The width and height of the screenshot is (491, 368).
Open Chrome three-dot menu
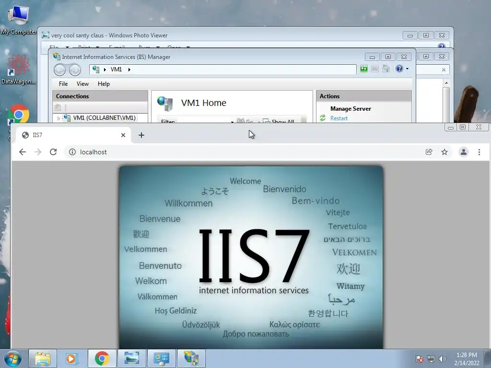pos(479,152)
